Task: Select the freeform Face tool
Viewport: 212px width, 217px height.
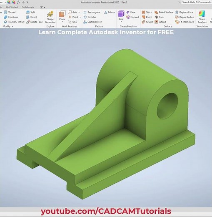Action: coord(131,12)
